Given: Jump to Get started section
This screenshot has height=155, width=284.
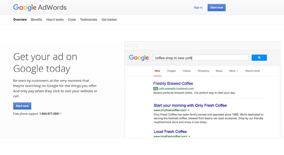Looking at the screenshot, I should (x=109, y=20).
